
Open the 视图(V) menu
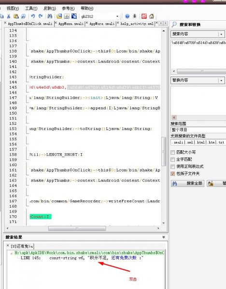pyautogui.click(x=13, y=8)
